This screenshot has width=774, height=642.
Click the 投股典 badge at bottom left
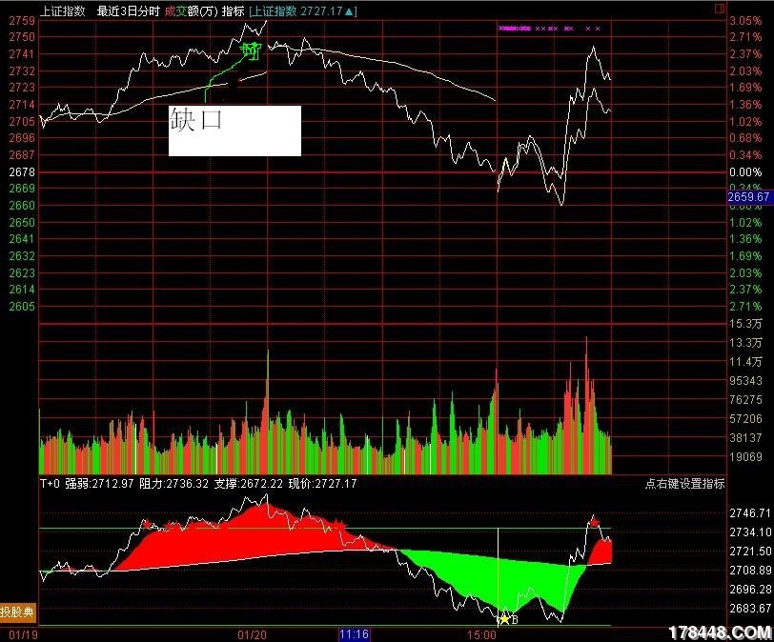pos(18,612)
